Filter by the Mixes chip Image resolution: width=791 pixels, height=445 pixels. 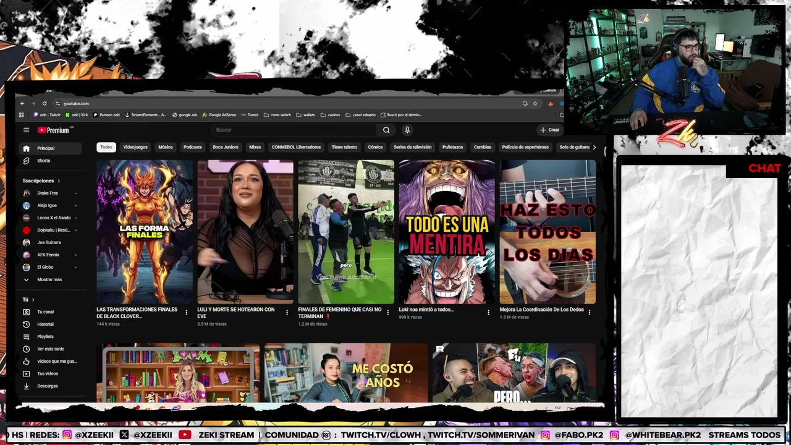click(255, 147)
